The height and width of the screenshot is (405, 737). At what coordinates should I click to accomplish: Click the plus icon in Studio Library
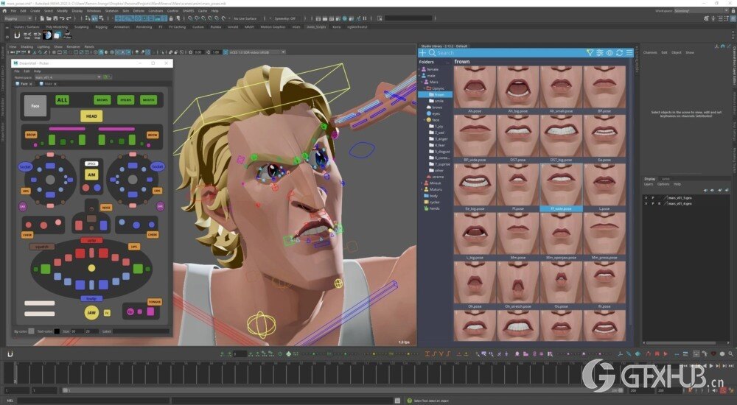pyautogui.click(x=422, y=52)
